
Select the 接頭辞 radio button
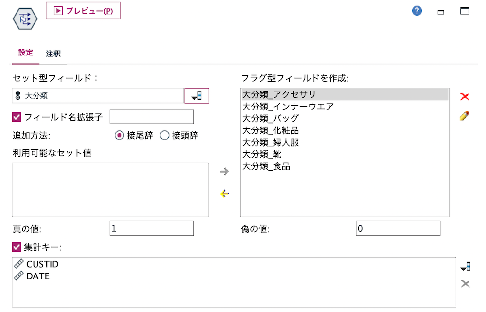tap(165, 135)
